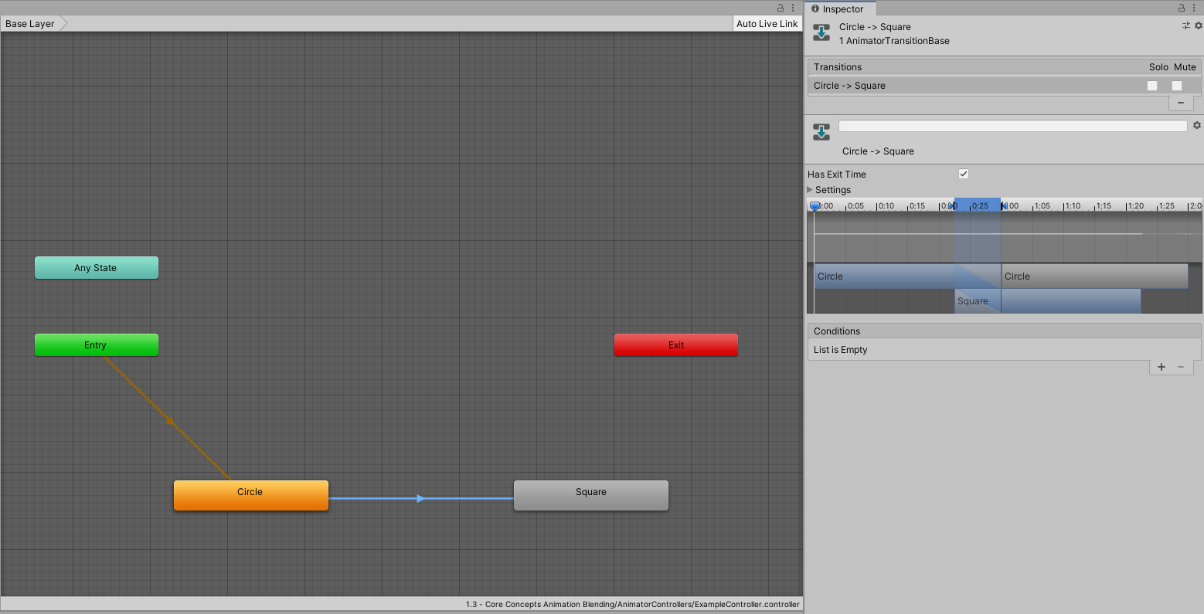Click the gear icon in the Inspector header

(x=1199, y=25)
